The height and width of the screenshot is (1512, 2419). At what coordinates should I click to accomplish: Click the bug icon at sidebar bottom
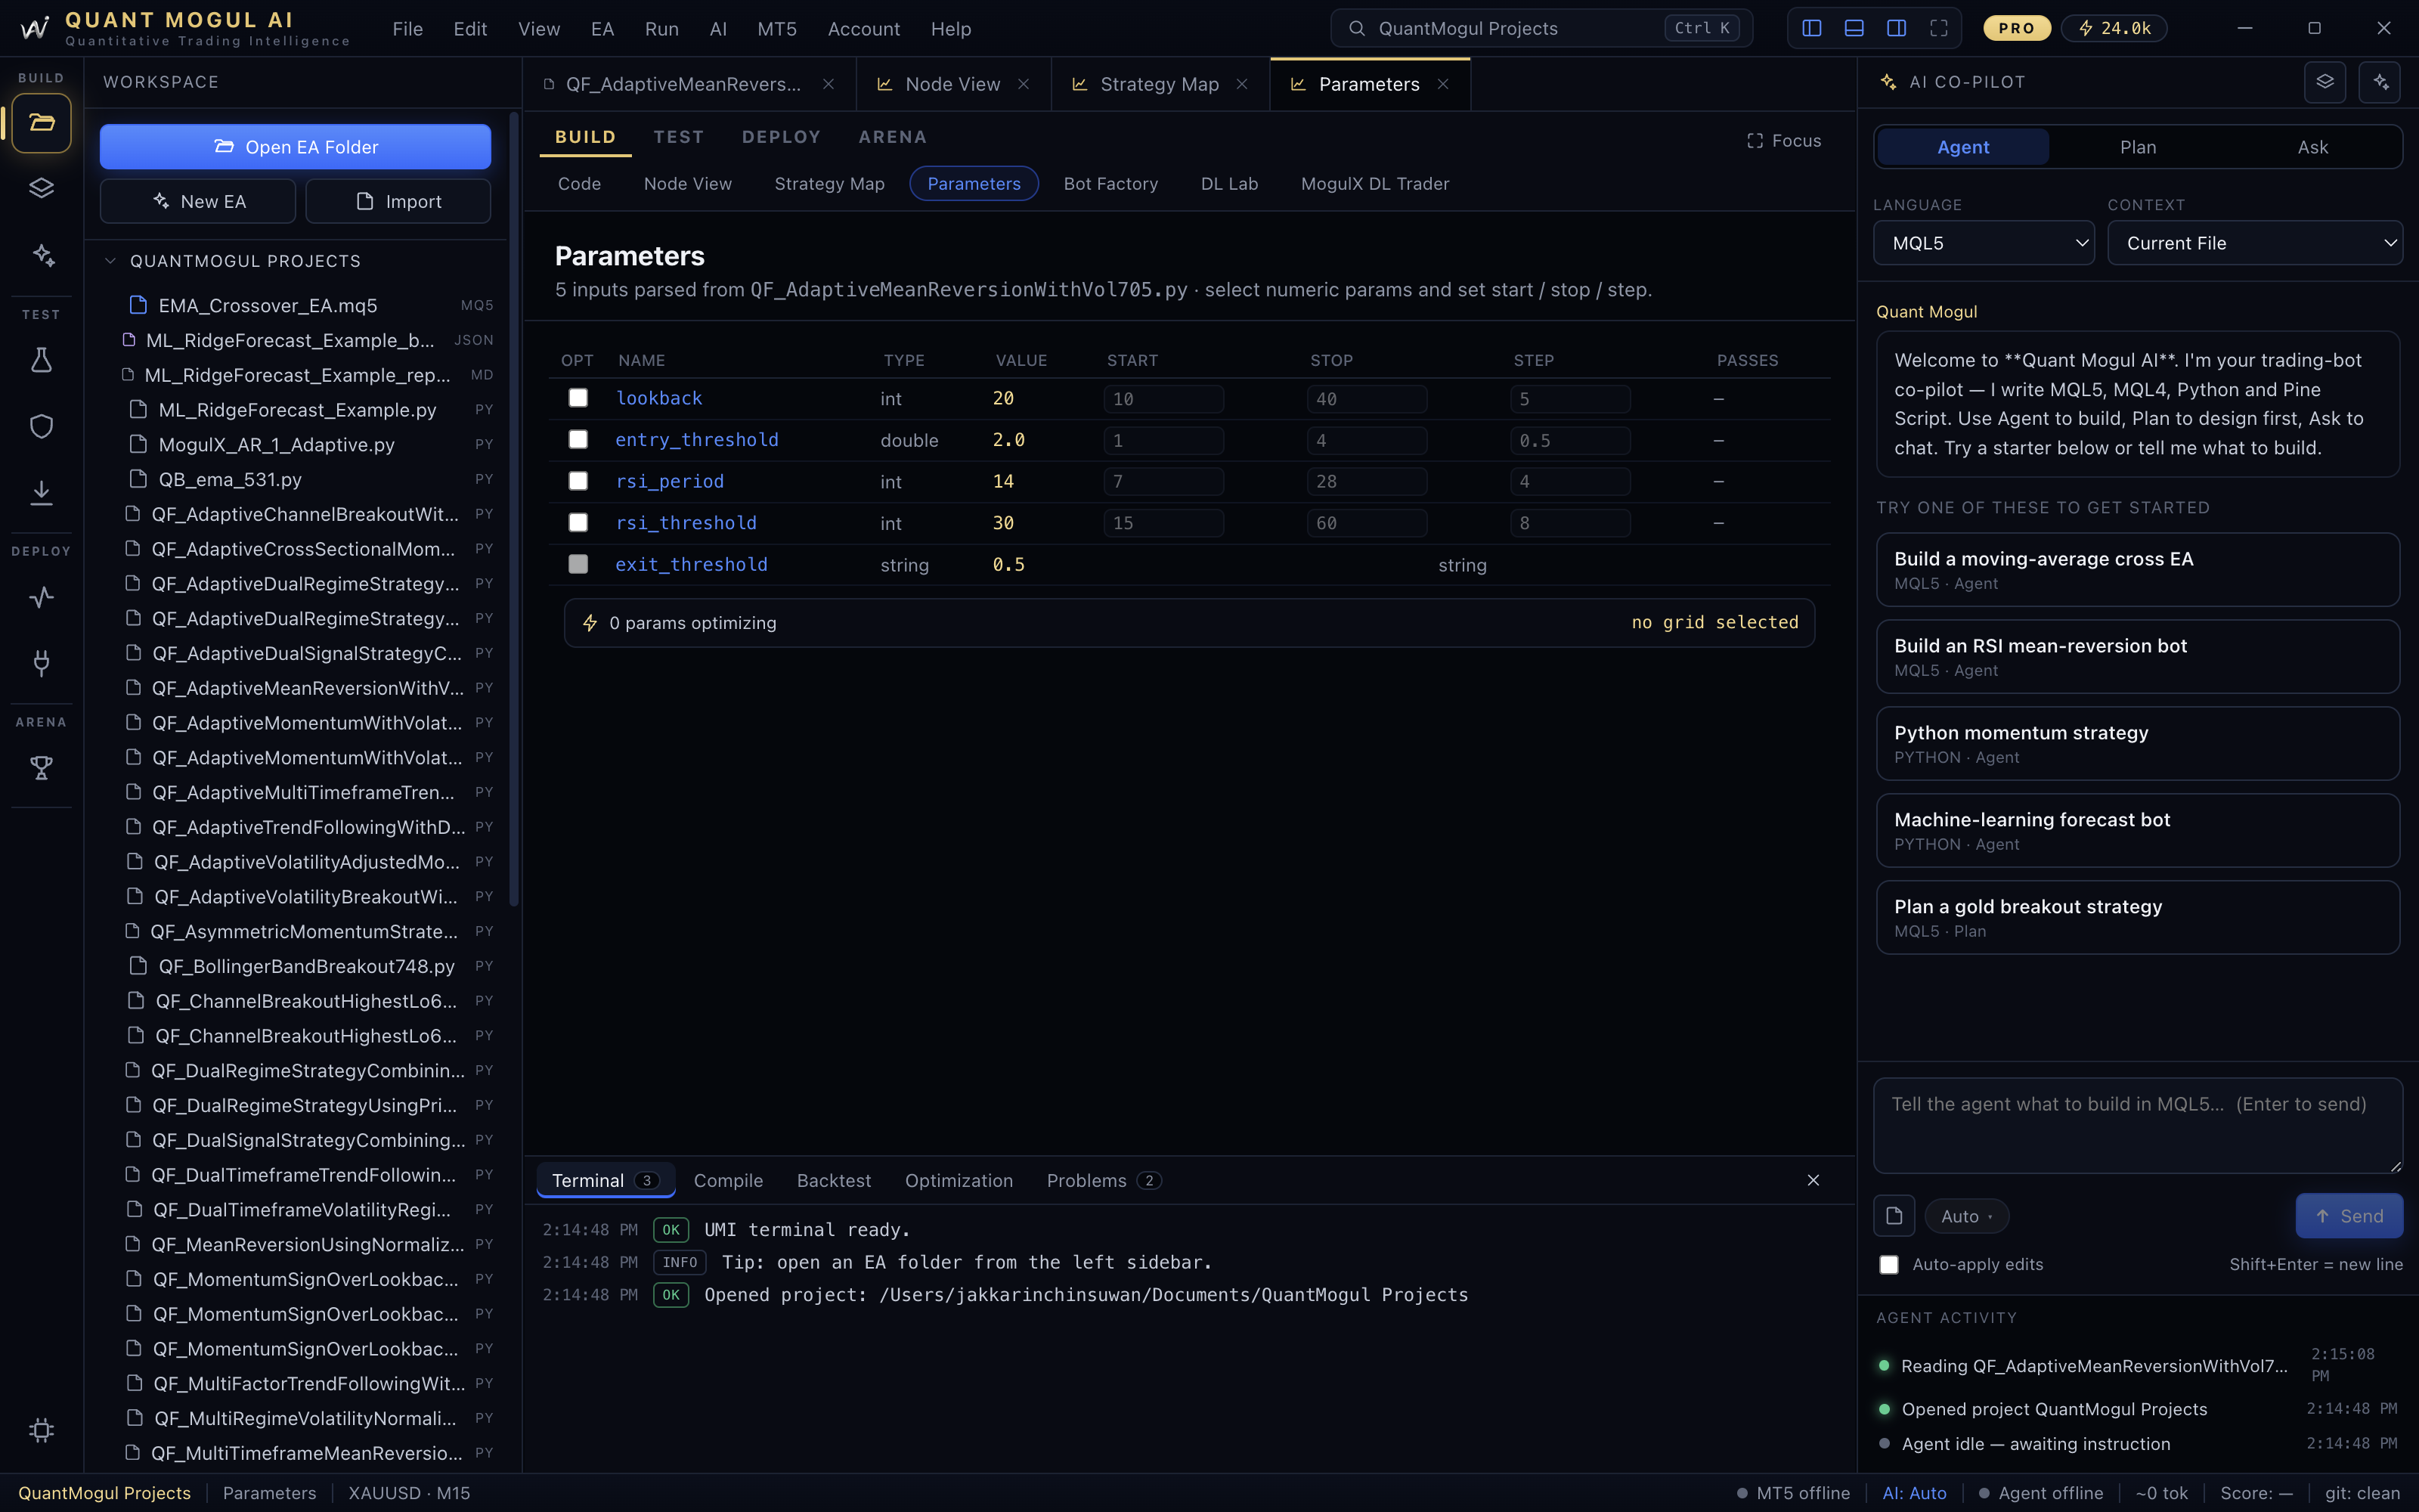click(x=41, y=1430)
